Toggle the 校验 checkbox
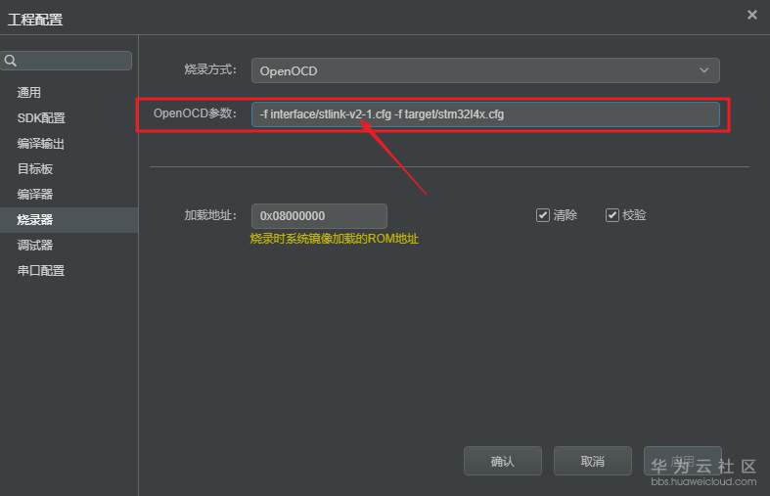The image size is (770, 496). [611, 215]
